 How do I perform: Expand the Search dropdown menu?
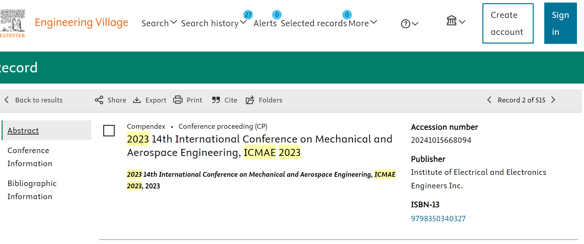tap(159, 23)
